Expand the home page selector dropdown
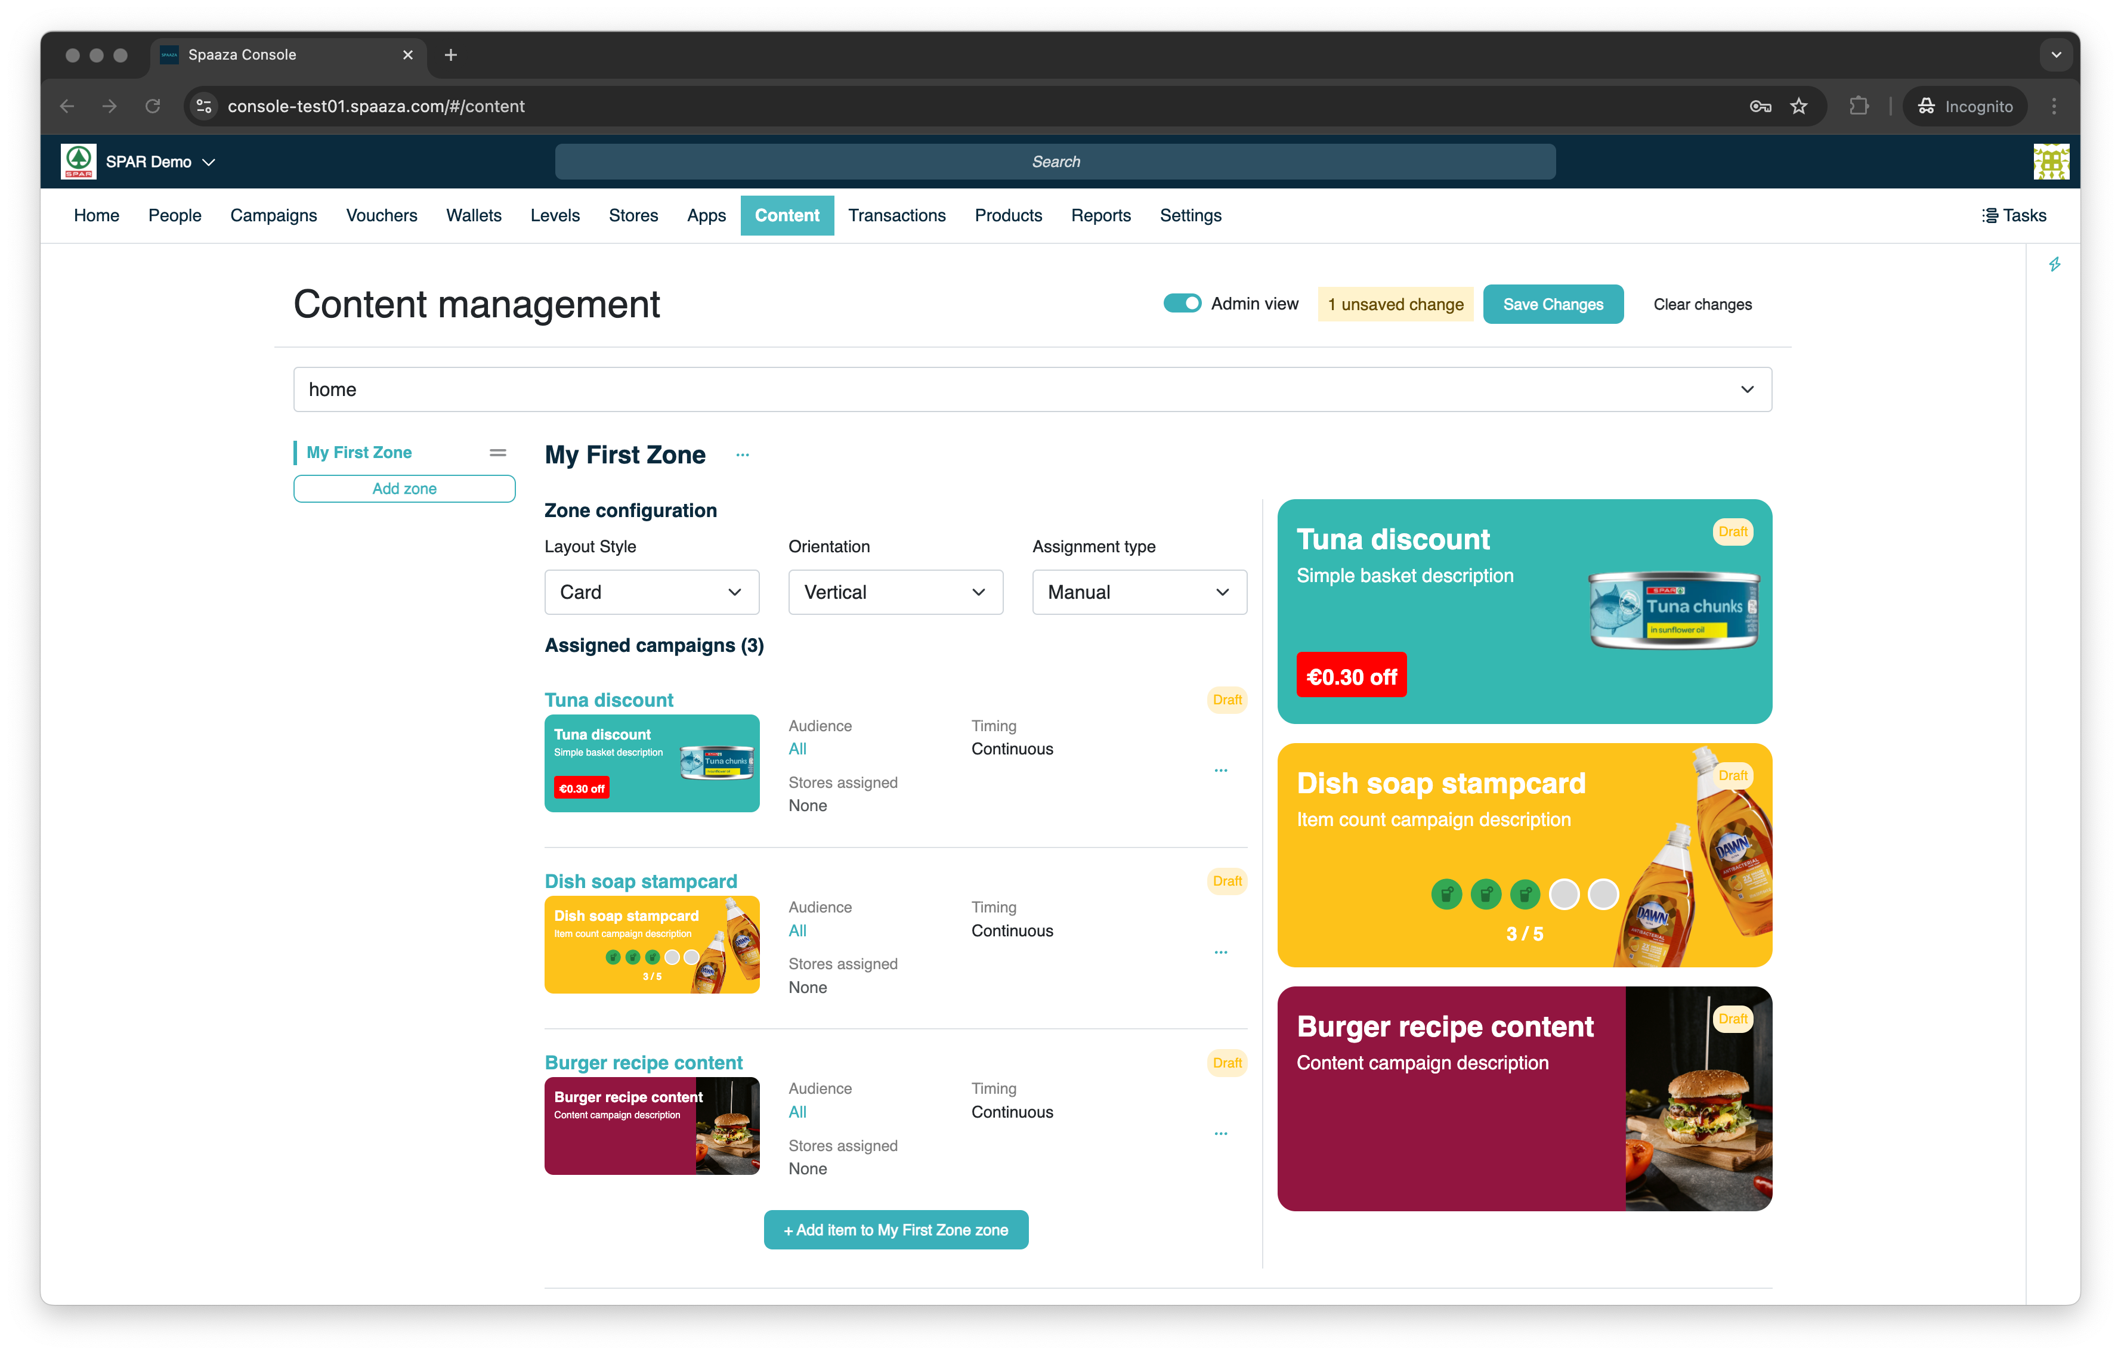Screen dimensions: 2121x1355 point(1032,390)
